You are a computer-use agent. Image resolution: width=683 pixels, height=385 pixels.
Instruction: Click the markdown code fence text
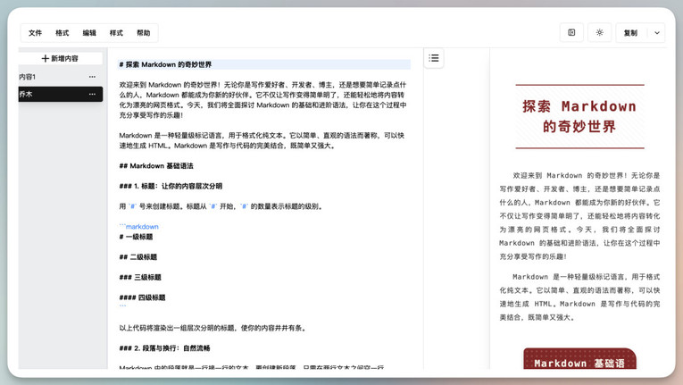click(x=139, y=227)
